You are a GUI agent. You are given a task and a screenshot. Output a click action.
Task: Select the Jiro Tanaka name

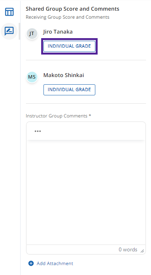(58, 32)
